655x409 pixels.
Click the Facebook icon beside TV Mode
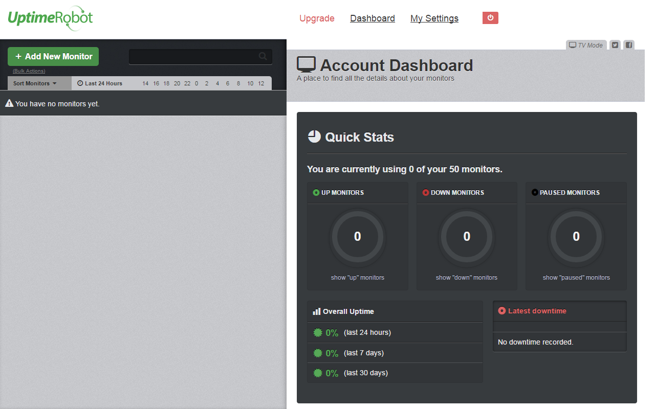[x=629, y=45]
